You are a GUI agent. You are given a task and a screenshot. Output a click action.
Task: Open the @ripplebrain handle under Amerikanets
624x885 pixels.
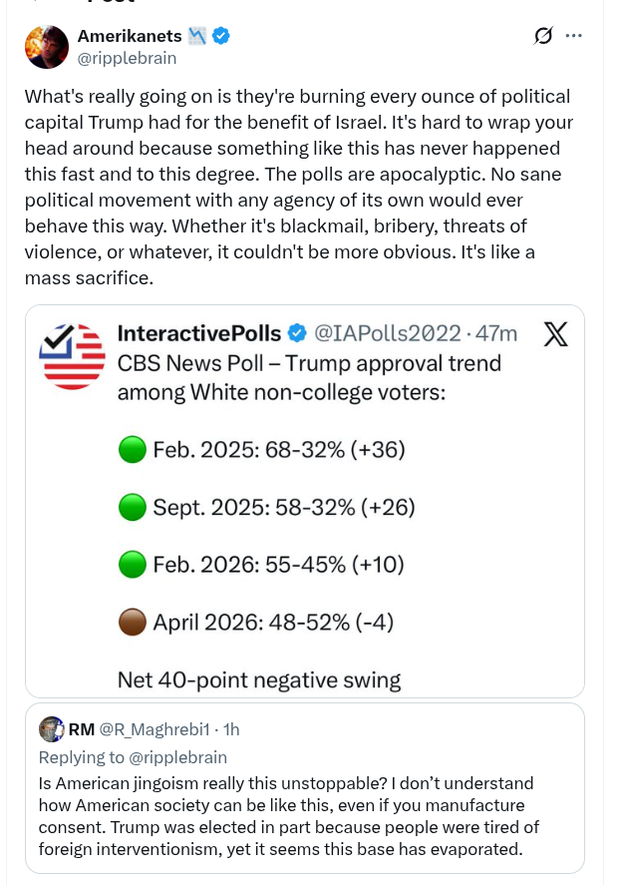[127, 58]
